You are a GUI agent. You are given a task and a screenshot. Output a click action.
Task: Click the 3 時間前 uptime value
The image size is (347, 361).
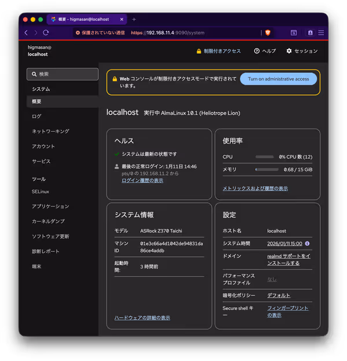(149, 267)
